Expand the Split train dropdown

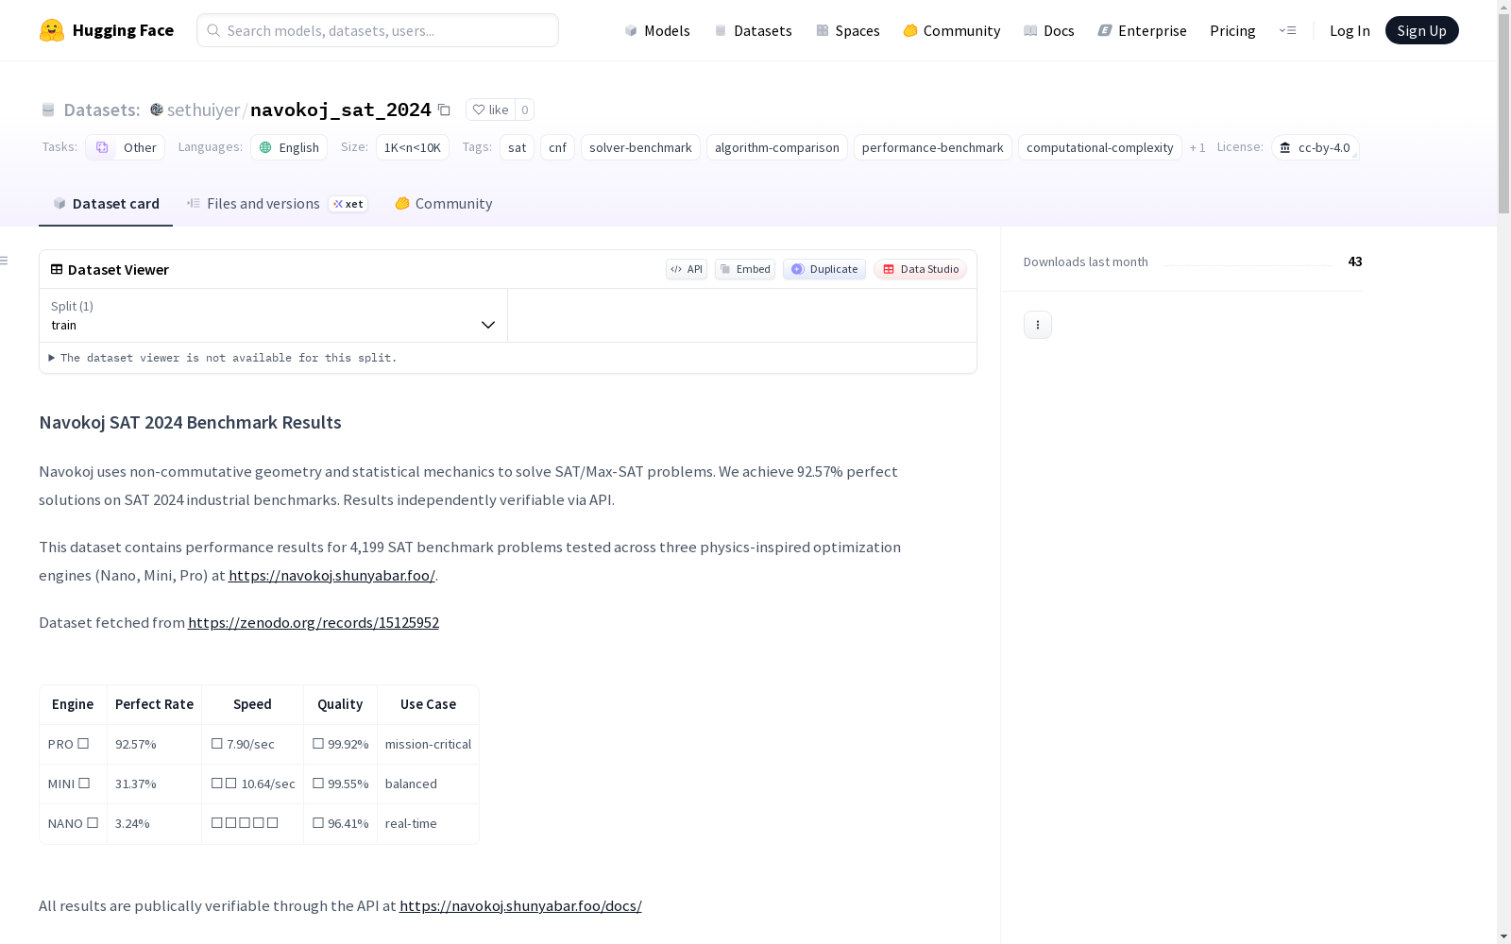coord(274,315)
